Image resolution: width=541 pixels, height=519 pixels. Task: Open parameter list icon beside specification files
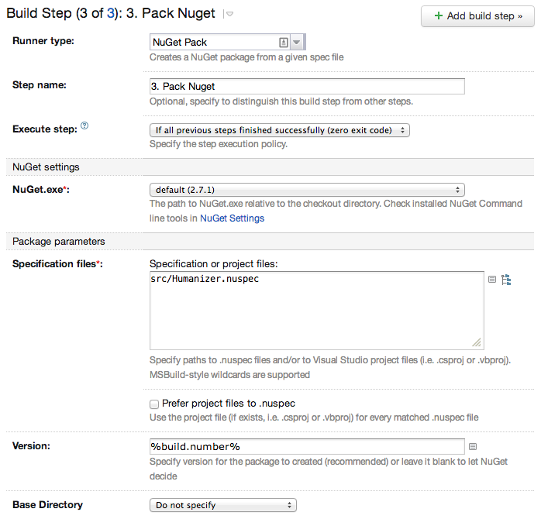click(x=492, y=280)
